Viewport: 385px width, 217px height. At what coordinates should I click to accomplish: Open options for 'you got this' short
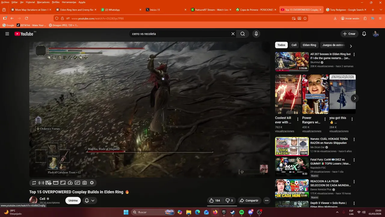(352, 119)
